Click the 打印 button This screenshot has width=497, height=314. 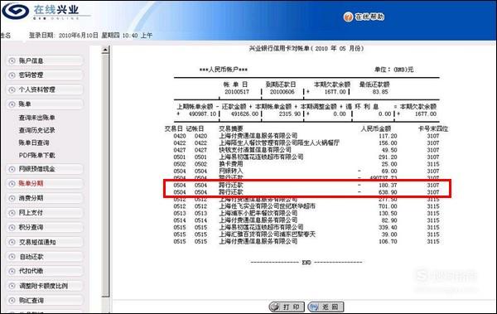pyautogui.click(x=287, y=307)
